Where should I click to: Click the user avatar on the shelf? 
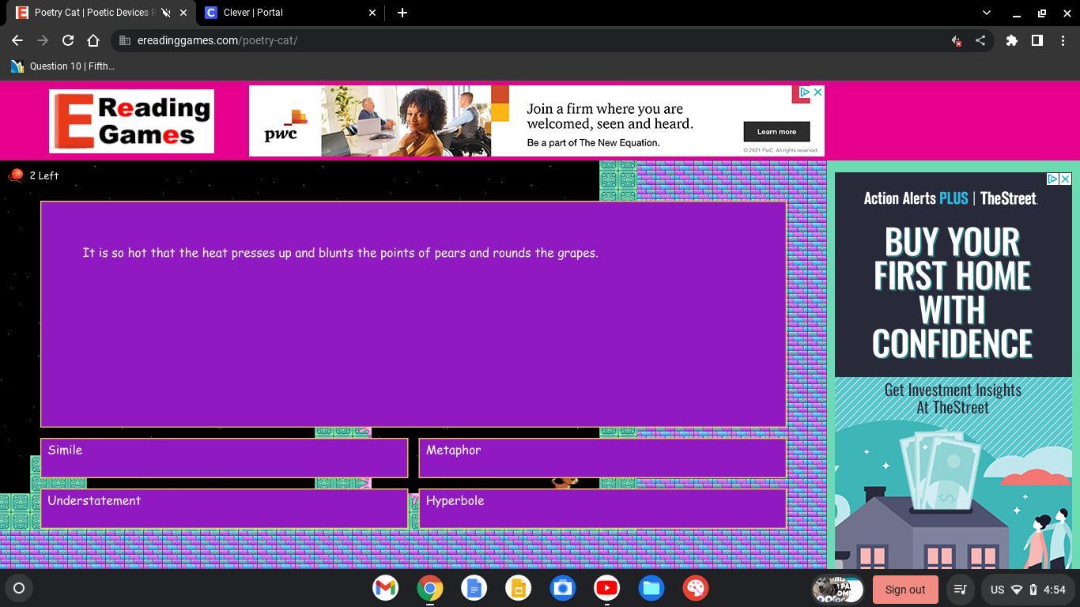(837, 589)
